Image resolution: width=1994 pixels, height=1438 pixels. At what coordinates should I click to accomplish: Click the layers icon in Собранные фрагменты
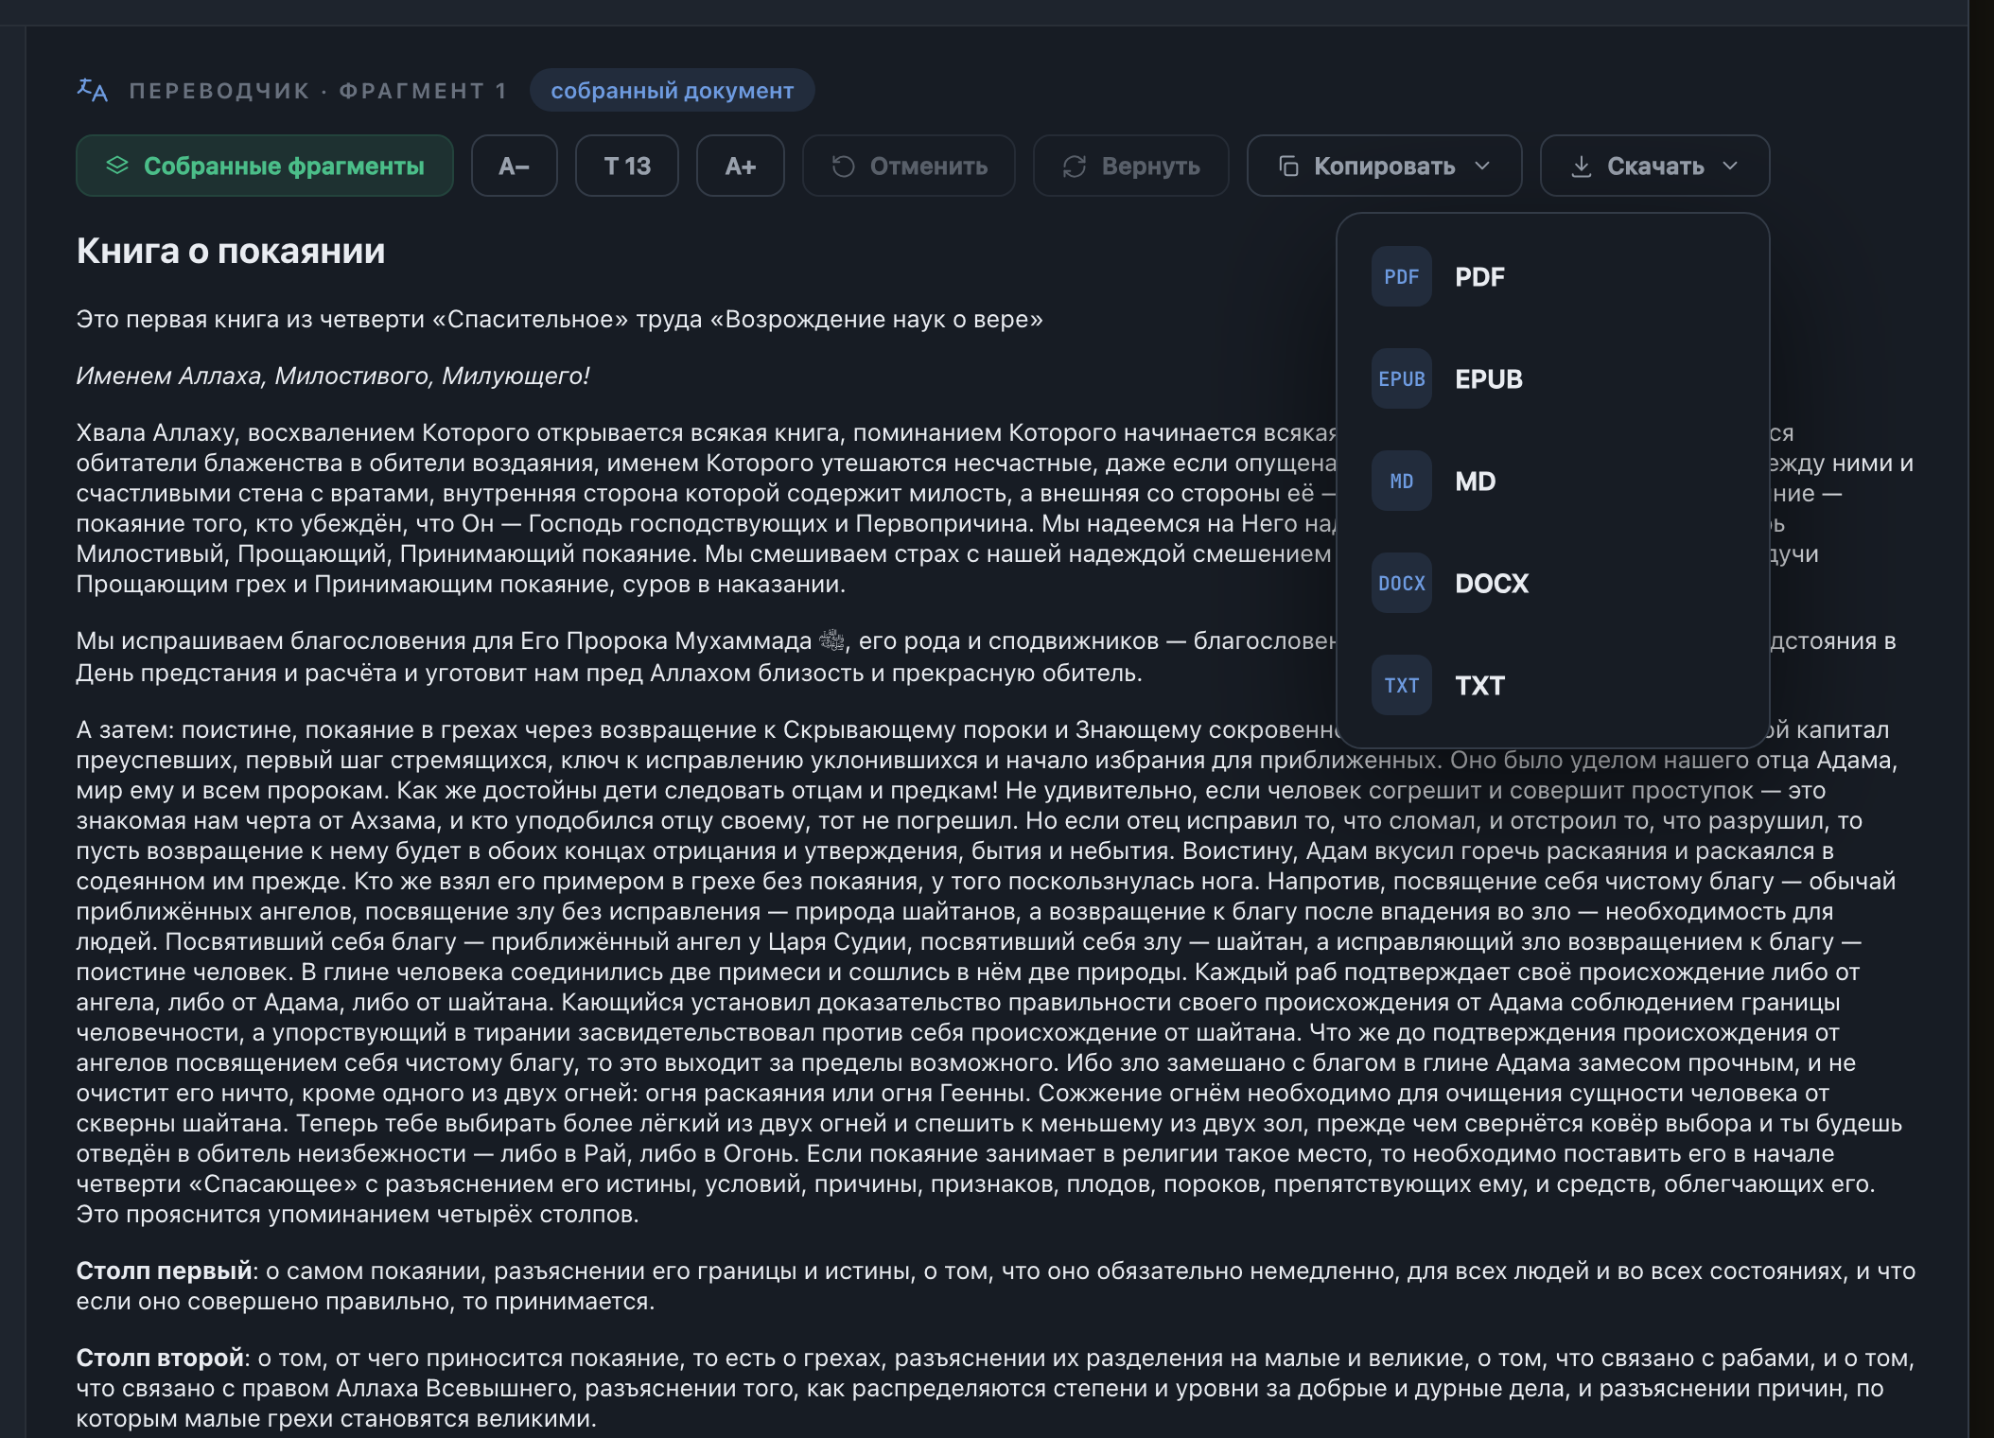click(x=117, y=166)
